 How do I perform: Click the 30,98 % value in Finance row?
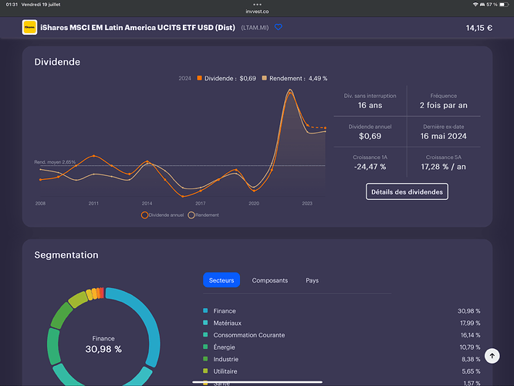468,311
